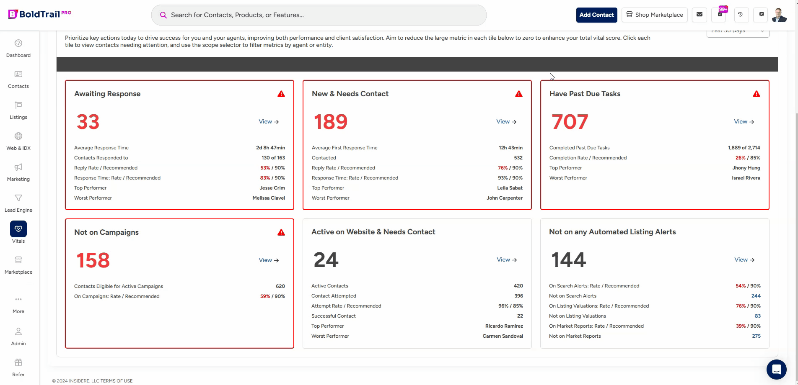Viewport: 798px width, 385px height.
Task: Open the chat messages icon in header
Action: [x=762, y=15]
